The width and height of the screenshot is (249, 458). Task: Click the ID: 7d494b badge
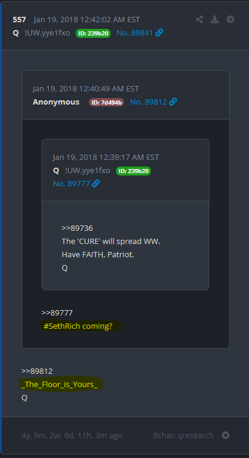click(106, 102)
